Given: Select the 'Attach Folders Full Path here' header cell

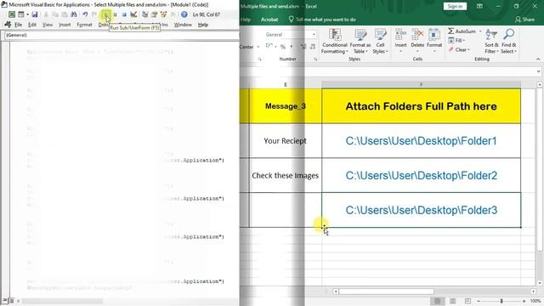Looking at the screenshot, I should pyautogui.click(x=422, y=106).
